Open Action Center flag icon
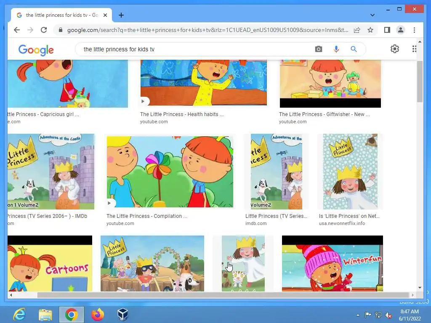 (368, 315)
